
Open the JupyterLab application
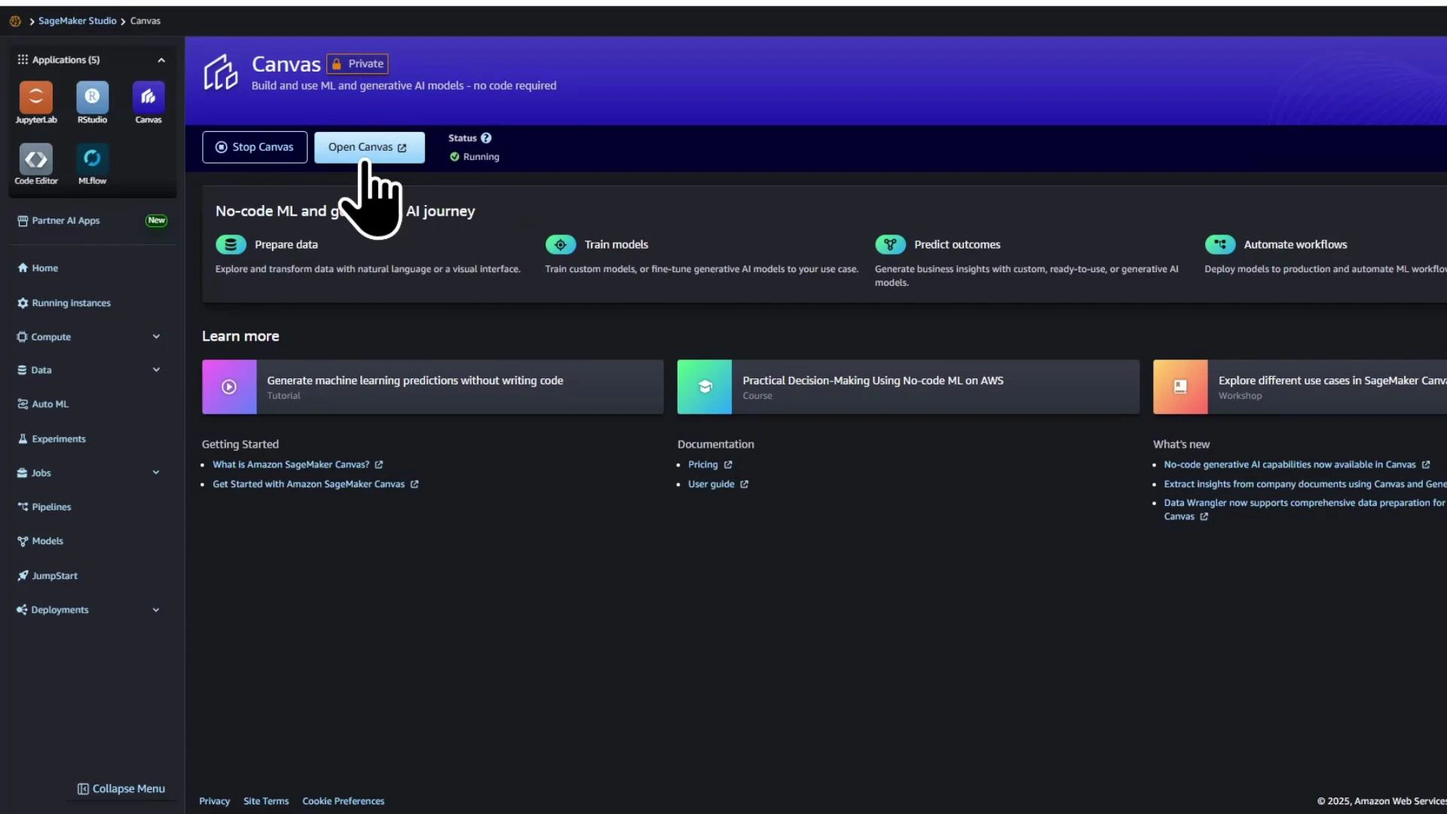tap(35, 102)
